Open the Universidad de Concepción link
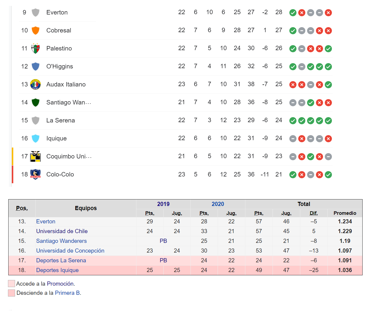375x311 pixels. point(70,251)
